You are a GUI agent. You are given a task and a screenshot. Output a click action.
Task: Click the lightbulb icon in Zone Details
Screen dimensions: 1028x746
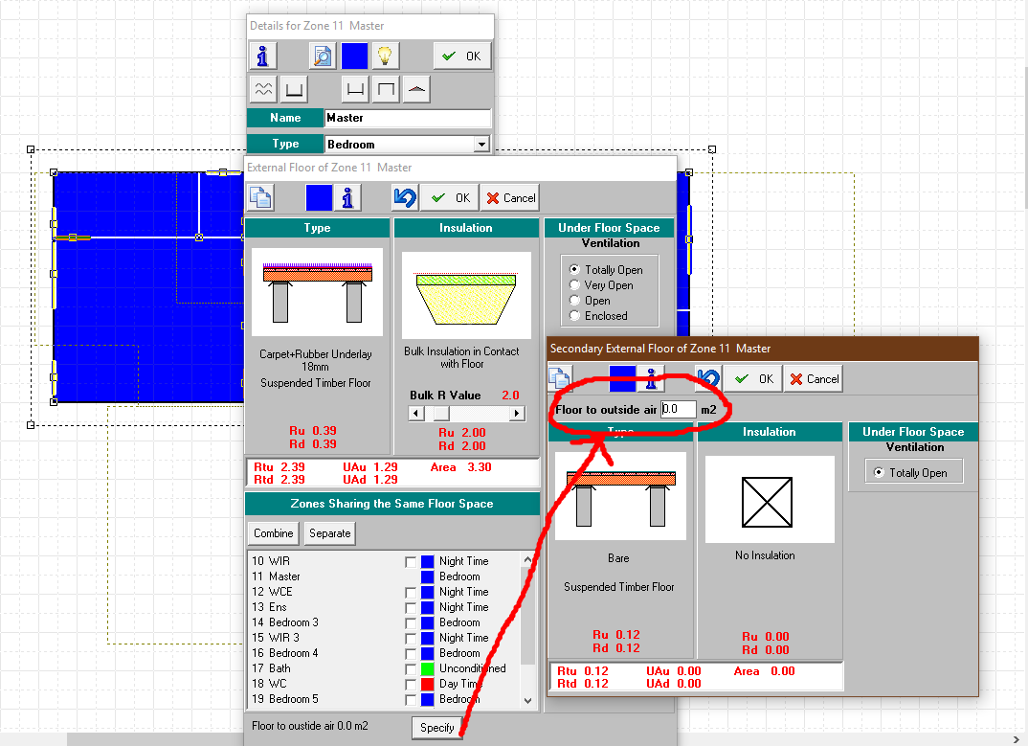click(x=385, y=56)
